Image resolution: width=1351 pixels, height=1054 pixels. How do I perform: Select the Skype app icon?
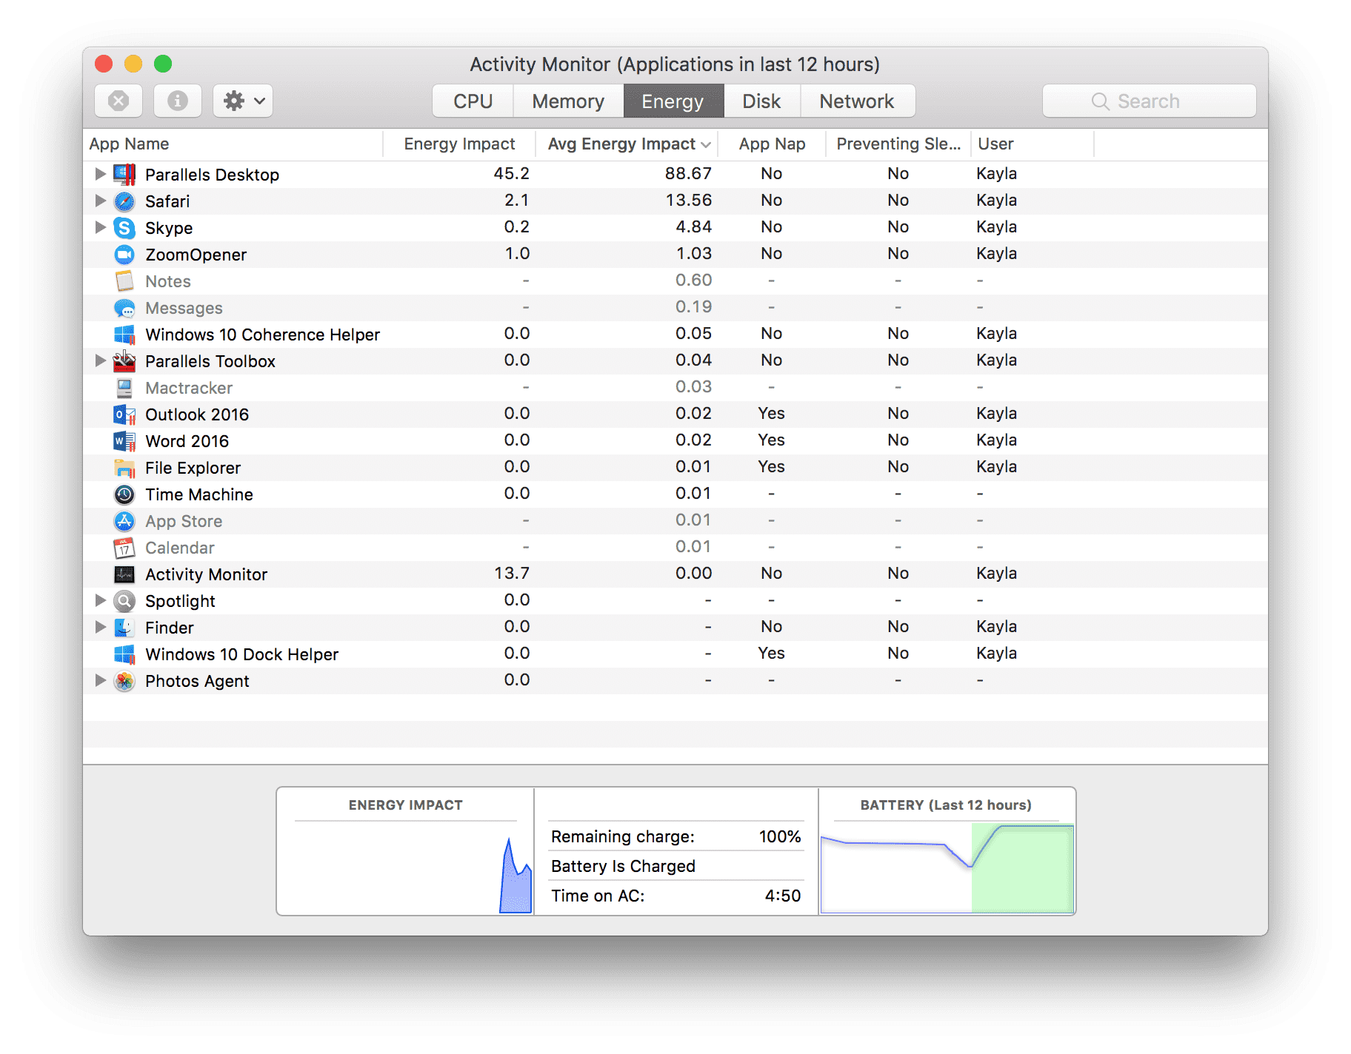(x=124, y=227)
